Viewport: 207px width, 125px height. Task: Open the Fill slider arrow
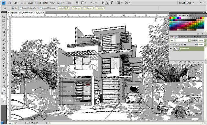tap(205, 44)
